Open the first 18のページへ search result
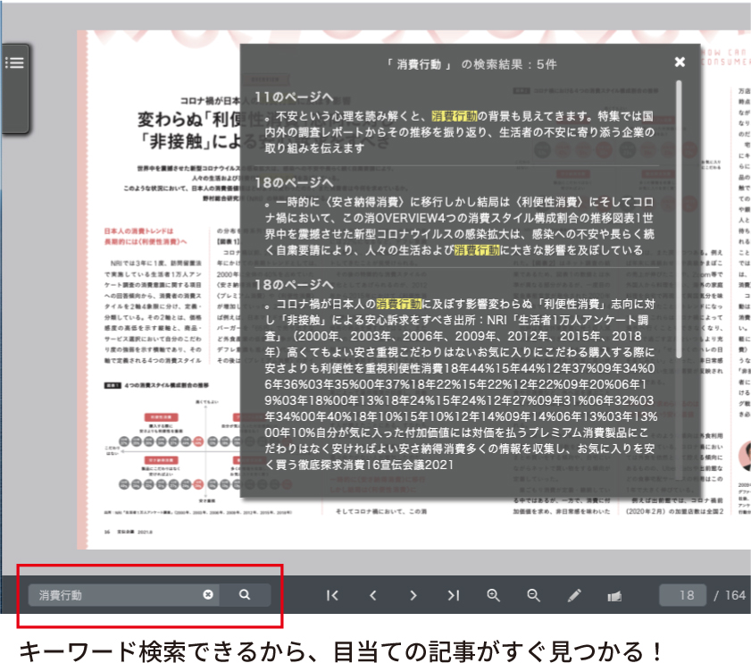This screenshot has width=751, height=663. point(294,182)
